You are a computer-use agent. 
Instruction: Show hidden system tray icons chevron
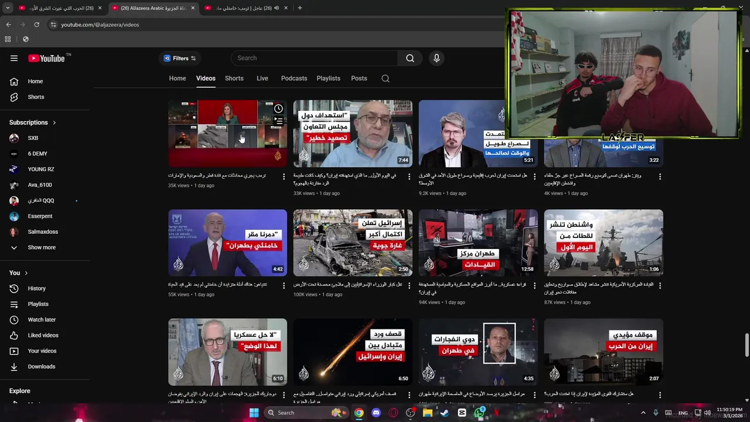click(643, 413)
